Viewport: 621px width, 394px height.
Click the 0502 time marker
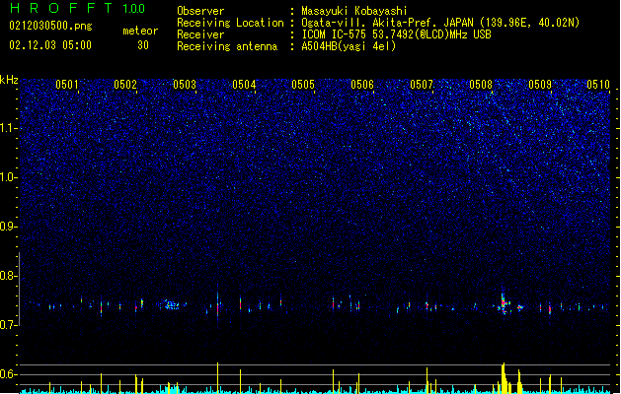[125, 85]
